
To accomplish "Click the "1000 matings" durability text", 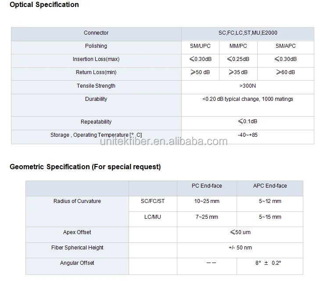I will [277, 99].
